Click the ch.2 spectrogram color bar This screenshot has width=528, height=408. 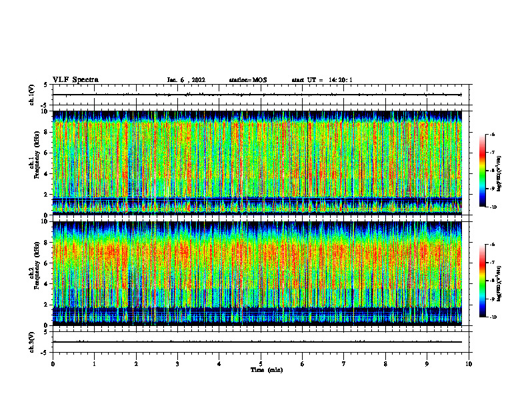pyautogui.click(x=483, y=281)
